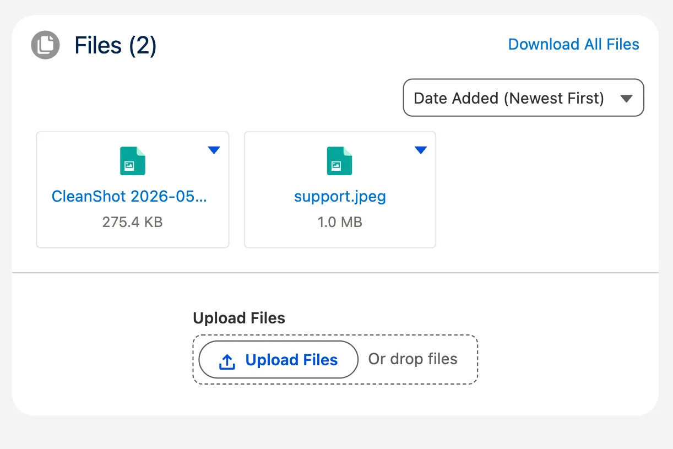Viewport: 673px width, 449px height.
Task: Open the actions arrow on the support.jpeg card
Action: pyautogui.click(x=421, y=150)
